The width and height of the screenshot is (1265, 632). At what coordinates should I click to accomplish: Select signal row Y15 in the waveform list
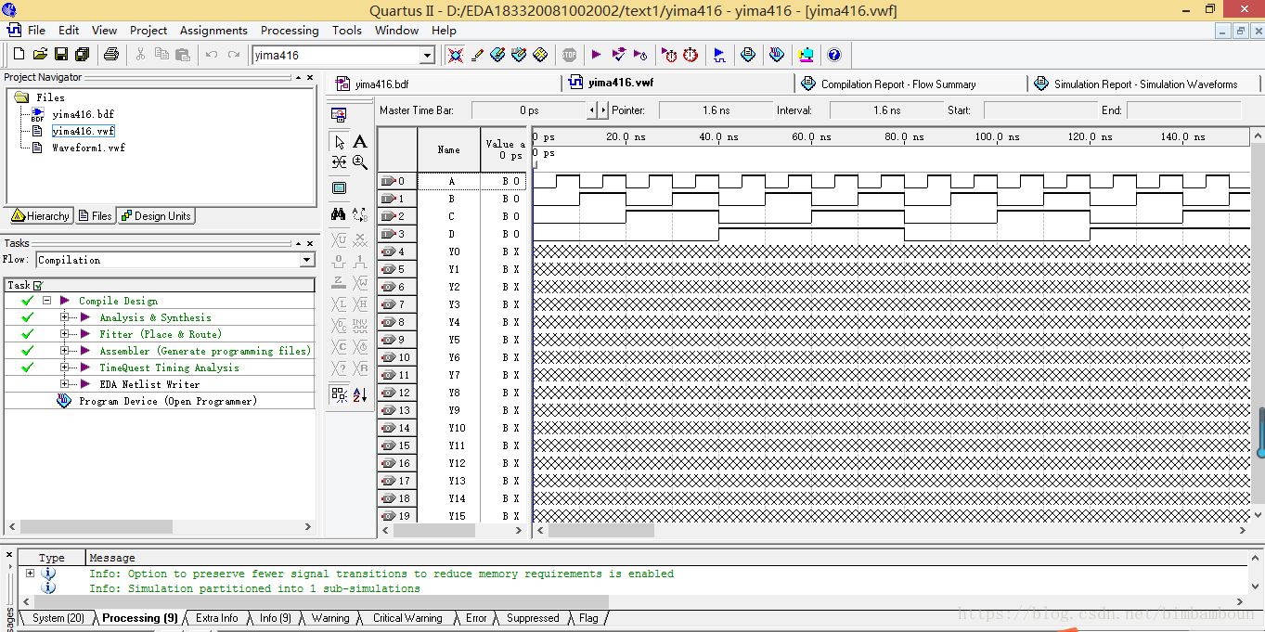[452, 516]
